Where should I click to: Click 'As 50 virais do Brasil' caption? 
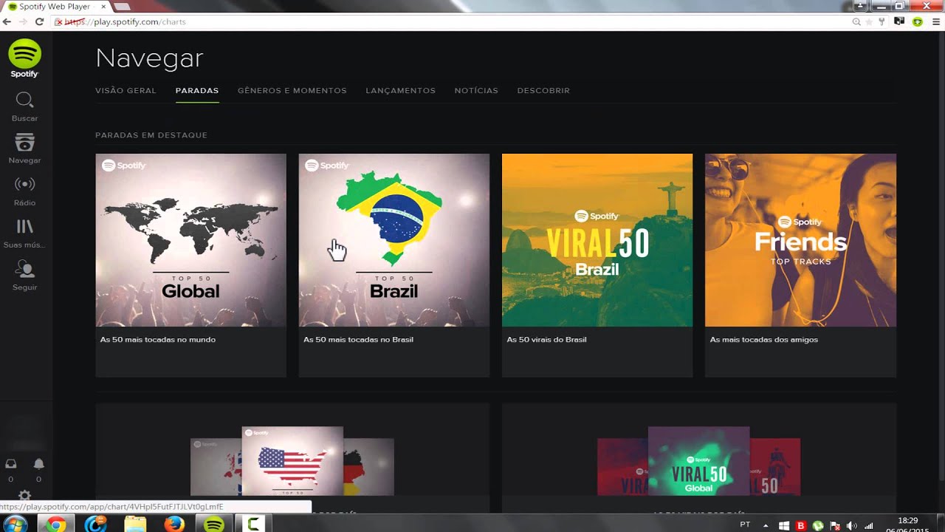coord(546,340)
